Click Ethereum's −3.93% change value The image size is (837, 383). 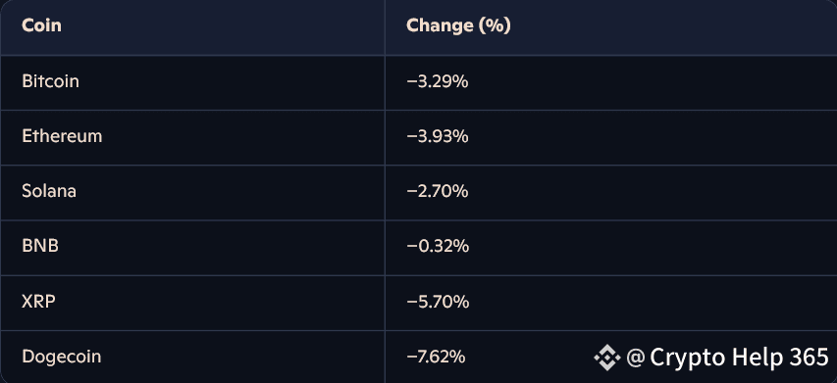click(438, 136)
